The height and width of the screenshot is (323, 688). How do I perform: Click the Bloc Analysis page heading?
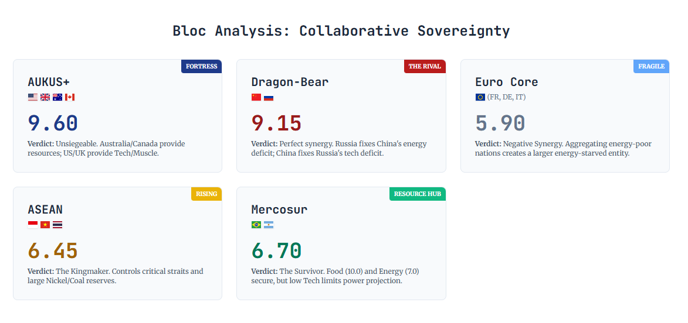pos(341,31)
